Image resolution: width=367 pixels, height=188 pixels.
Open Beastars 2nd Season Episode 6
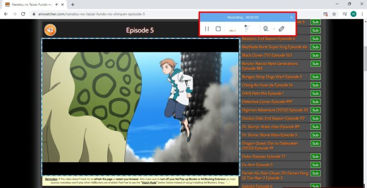(x=269, y=39)
